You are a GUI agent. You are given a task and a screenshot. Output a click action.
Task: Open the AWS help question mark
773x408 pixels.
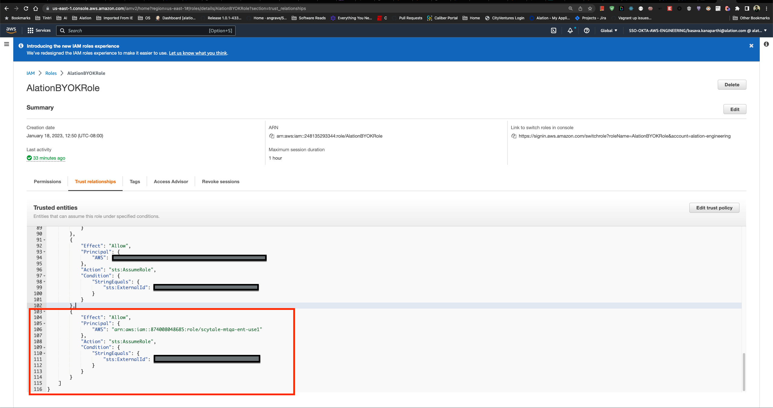(587, 30)
